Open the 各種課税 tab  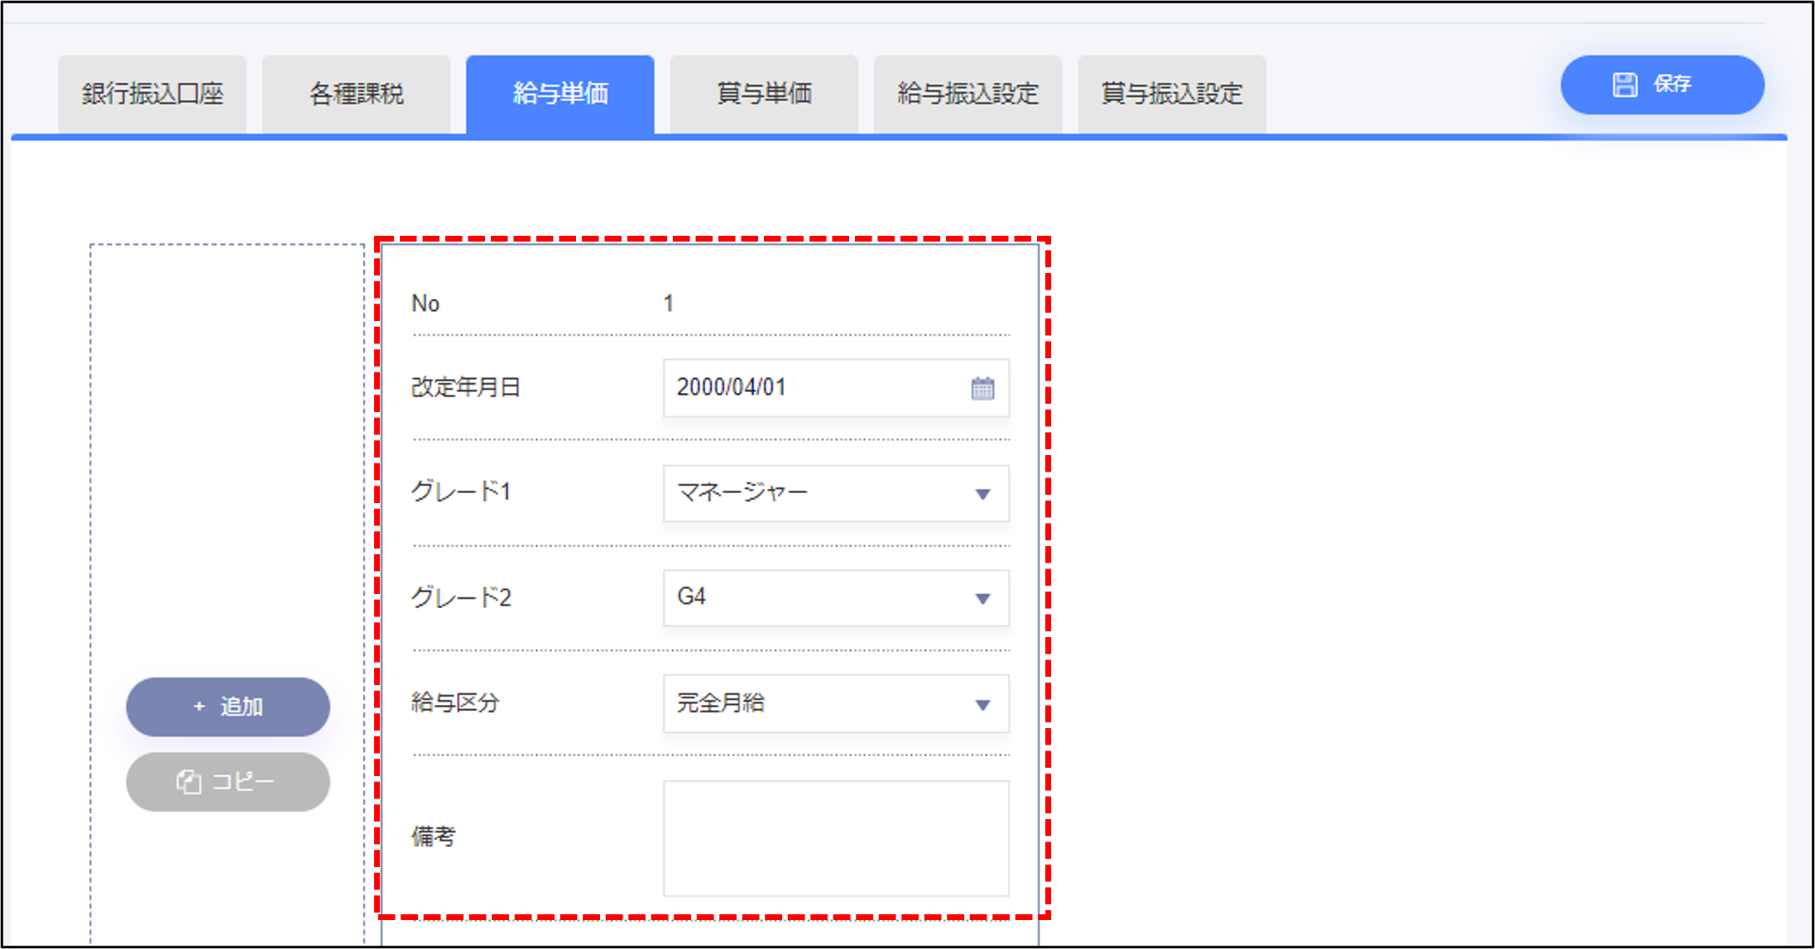(x=356, y=93)
